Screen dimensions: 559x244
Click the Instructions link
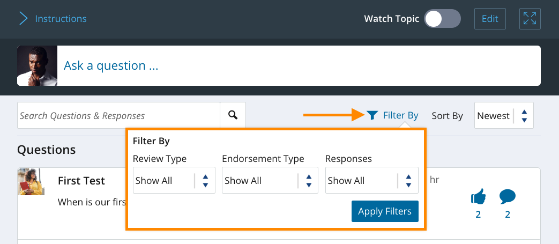[61, 19]
